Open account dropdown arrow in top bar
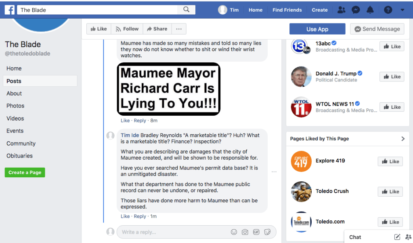The image size is (413, 243). point(403,10)
